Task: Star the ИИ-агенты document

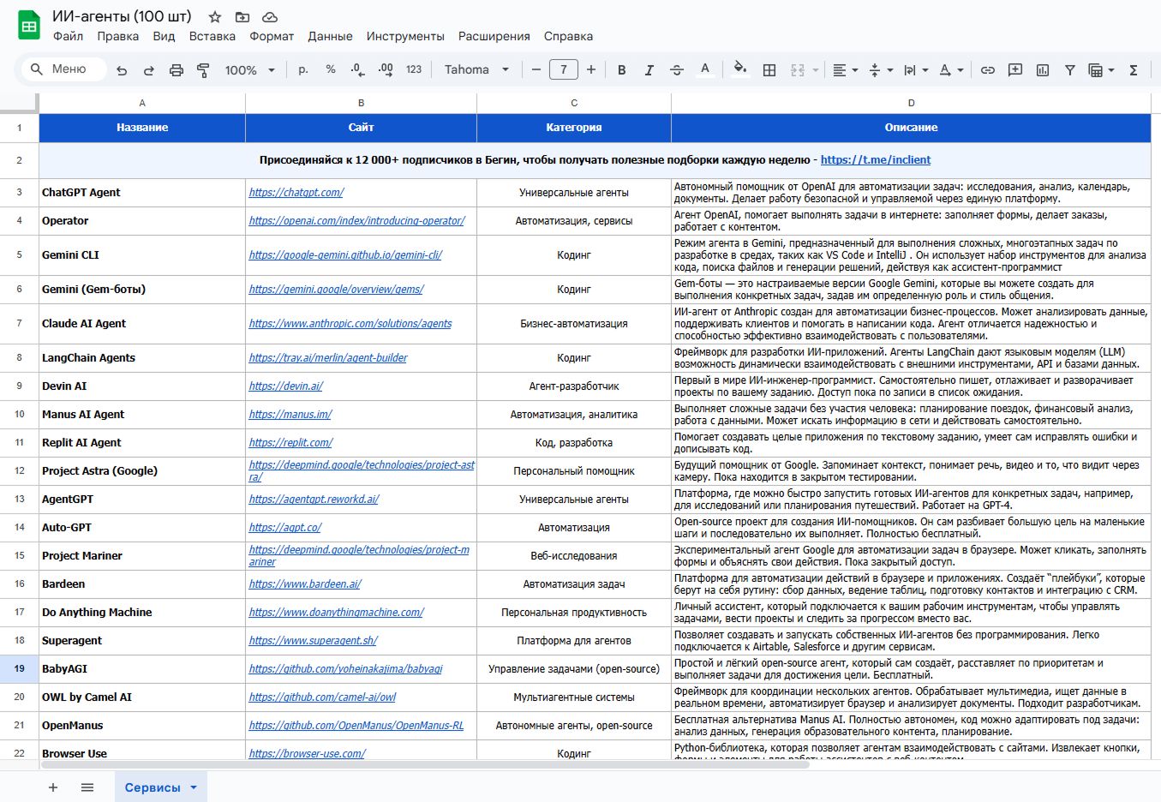Action: click(215, 17)
